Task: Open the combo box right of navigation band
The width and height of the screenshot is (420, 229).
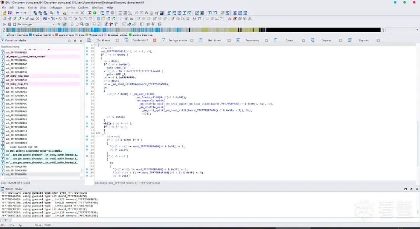Action: (402, 30)
